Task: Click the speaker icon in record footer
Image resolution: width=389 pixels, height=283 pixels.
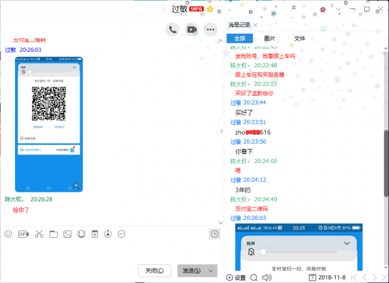Action: pos(266,278)
